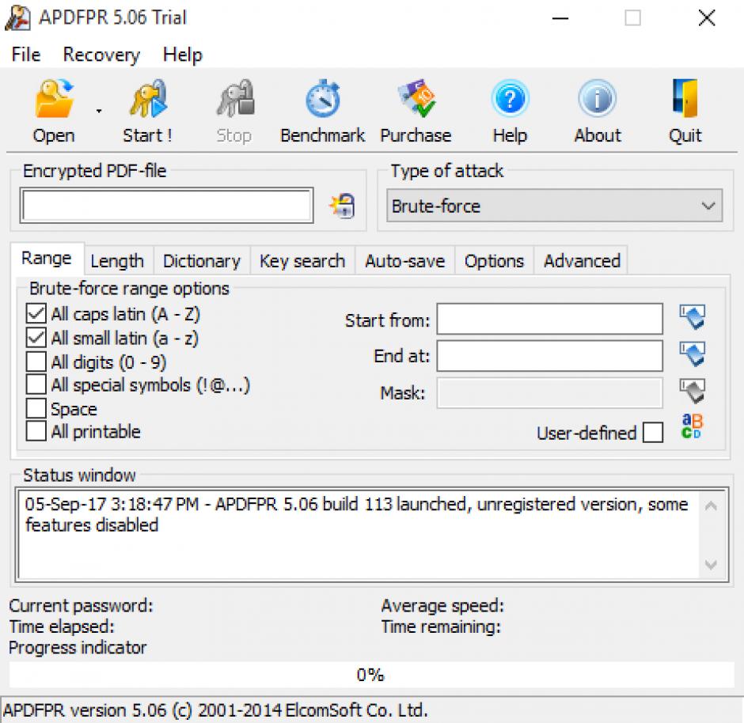This screenshot has height=723, width=744.
Task: Click the 0% progress indicator bar
Action: click(x=371, y=674)
